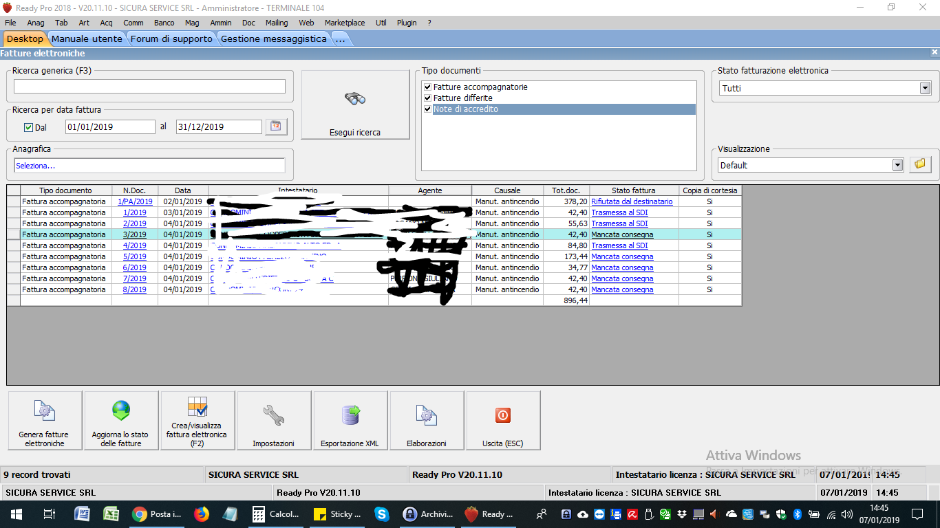
Task: Select the Desktop tab
Action: coord(25,39)
